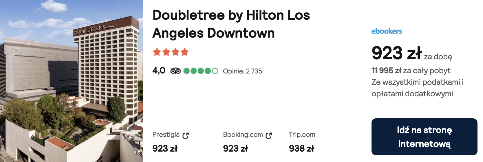Click the 4,0 rating score

click(x=159, y=71)
